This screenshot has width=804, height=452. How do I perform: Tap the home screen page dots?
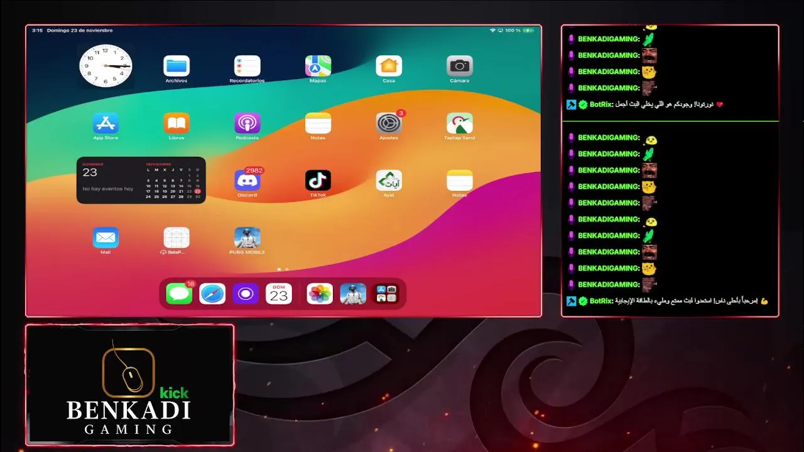[283, 269]
